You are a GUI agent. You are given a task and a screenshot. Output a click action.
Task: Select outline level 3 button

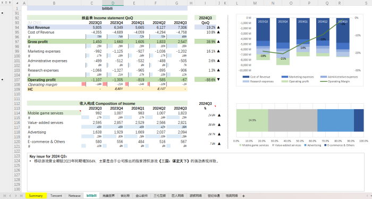(x=10, y=2)
